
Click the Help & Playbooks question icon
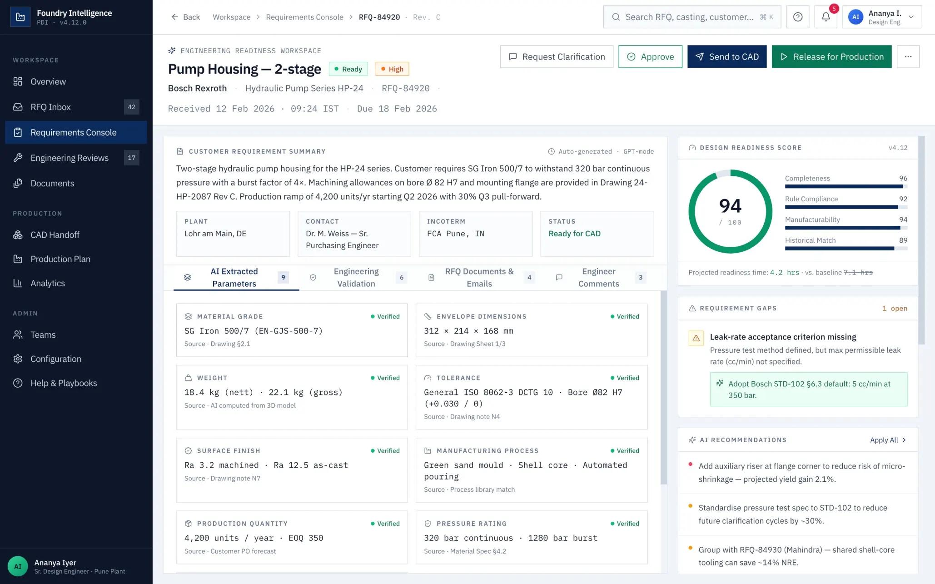click(18, 383)
